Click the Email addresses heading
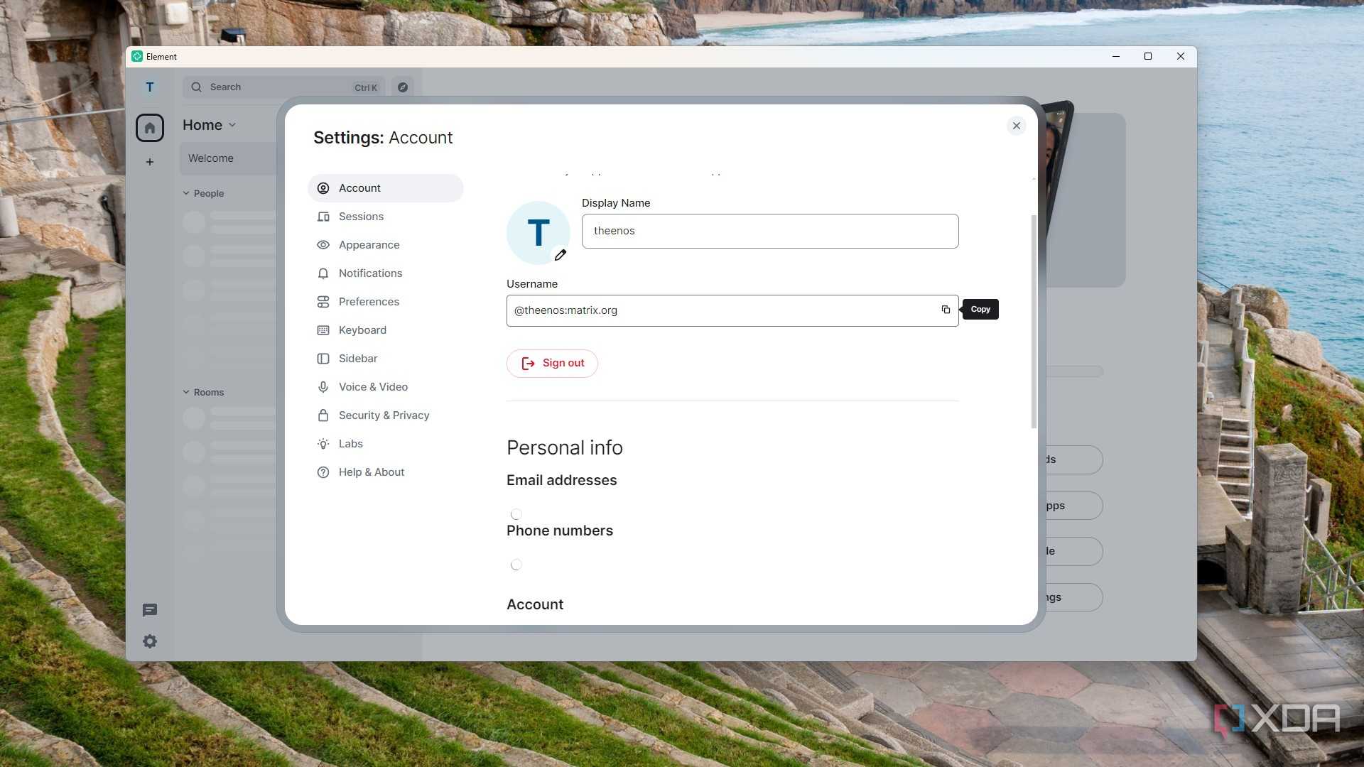 pos(561,480)
